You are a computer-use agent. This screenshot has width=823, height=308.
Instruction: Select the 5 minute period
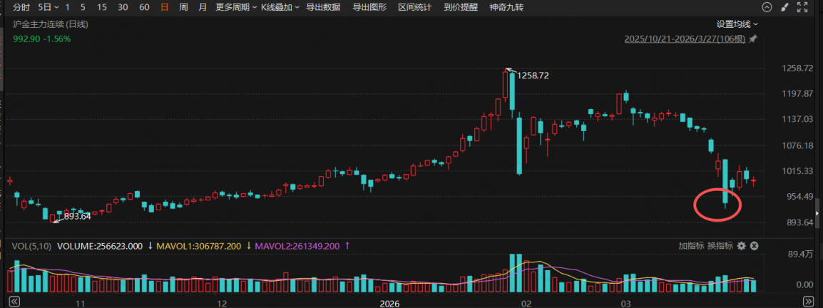[83, 7]
